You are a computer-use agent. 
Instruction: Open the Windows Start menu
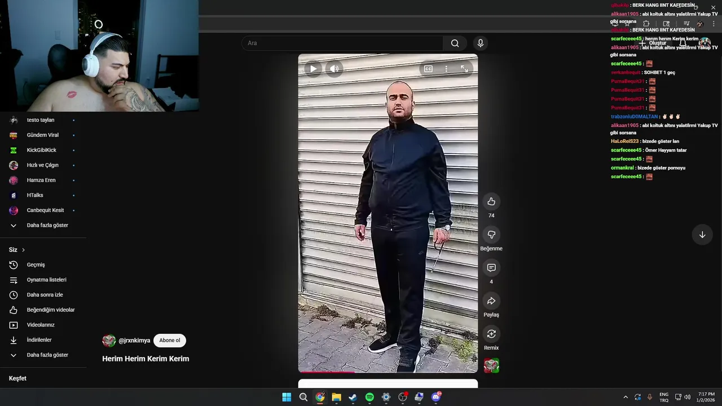287,397
